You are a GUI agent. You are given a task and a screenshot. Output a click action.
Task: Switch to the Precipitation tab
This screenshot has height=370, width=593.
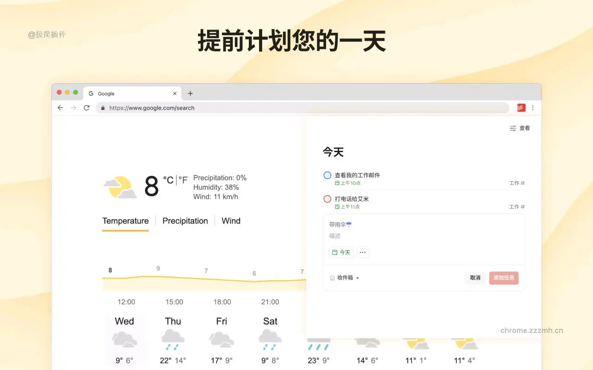185,221
